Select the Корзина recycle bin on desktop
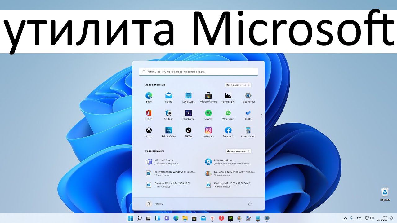 click(x=385, y=194)
